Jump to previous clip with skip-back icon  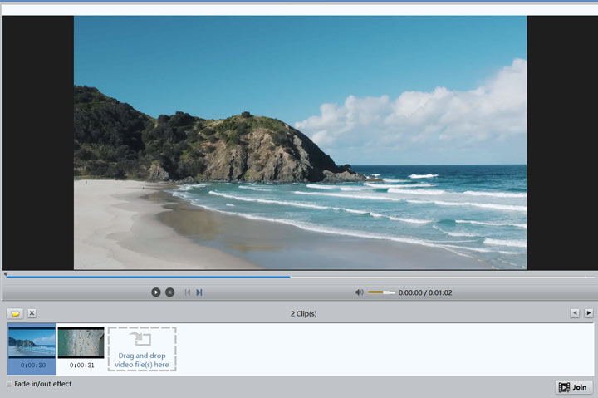click(188, 292)
